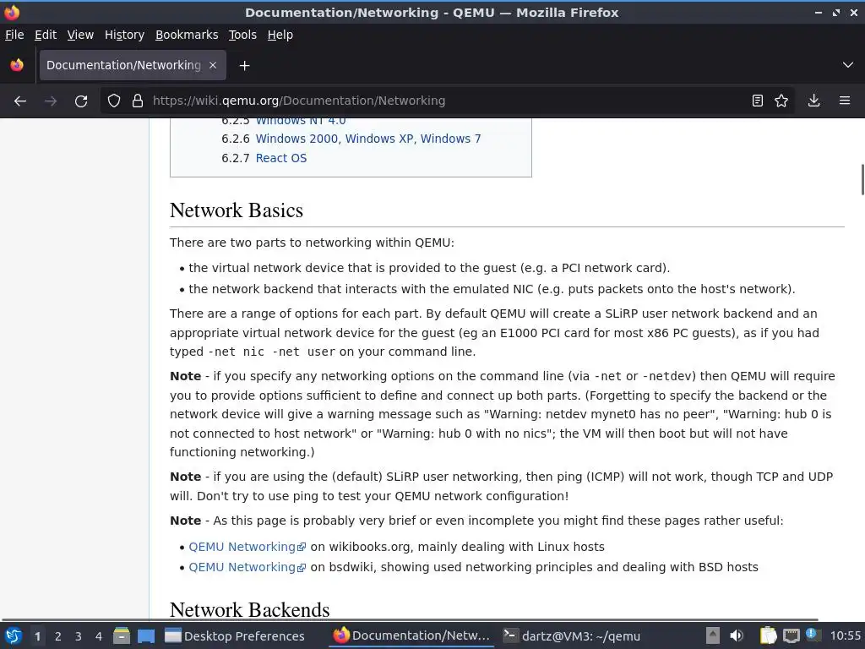
Task: Open the tracking protection shield icon
Action: (114, 101)
